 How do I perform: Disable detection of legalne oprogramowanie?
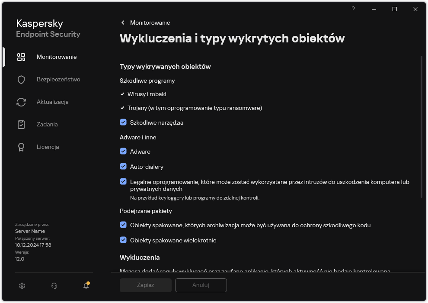[x=123, y=181]
